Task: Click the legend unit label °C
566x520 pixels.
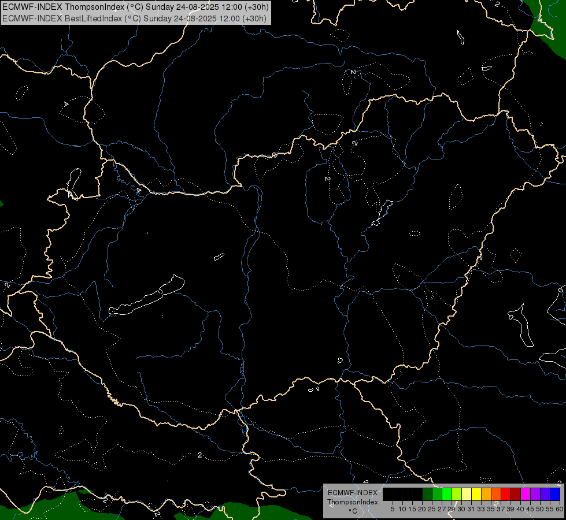Action: (353, 511)
